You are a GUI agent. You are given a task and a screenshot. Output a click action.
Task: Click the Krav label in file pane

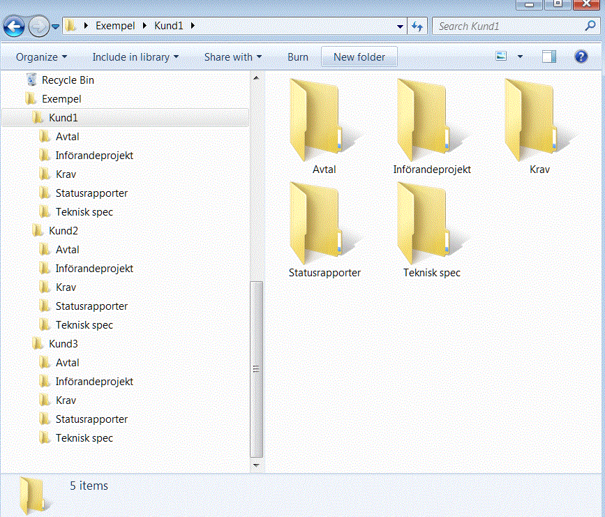pyautogui.click(x=539, y=170)
